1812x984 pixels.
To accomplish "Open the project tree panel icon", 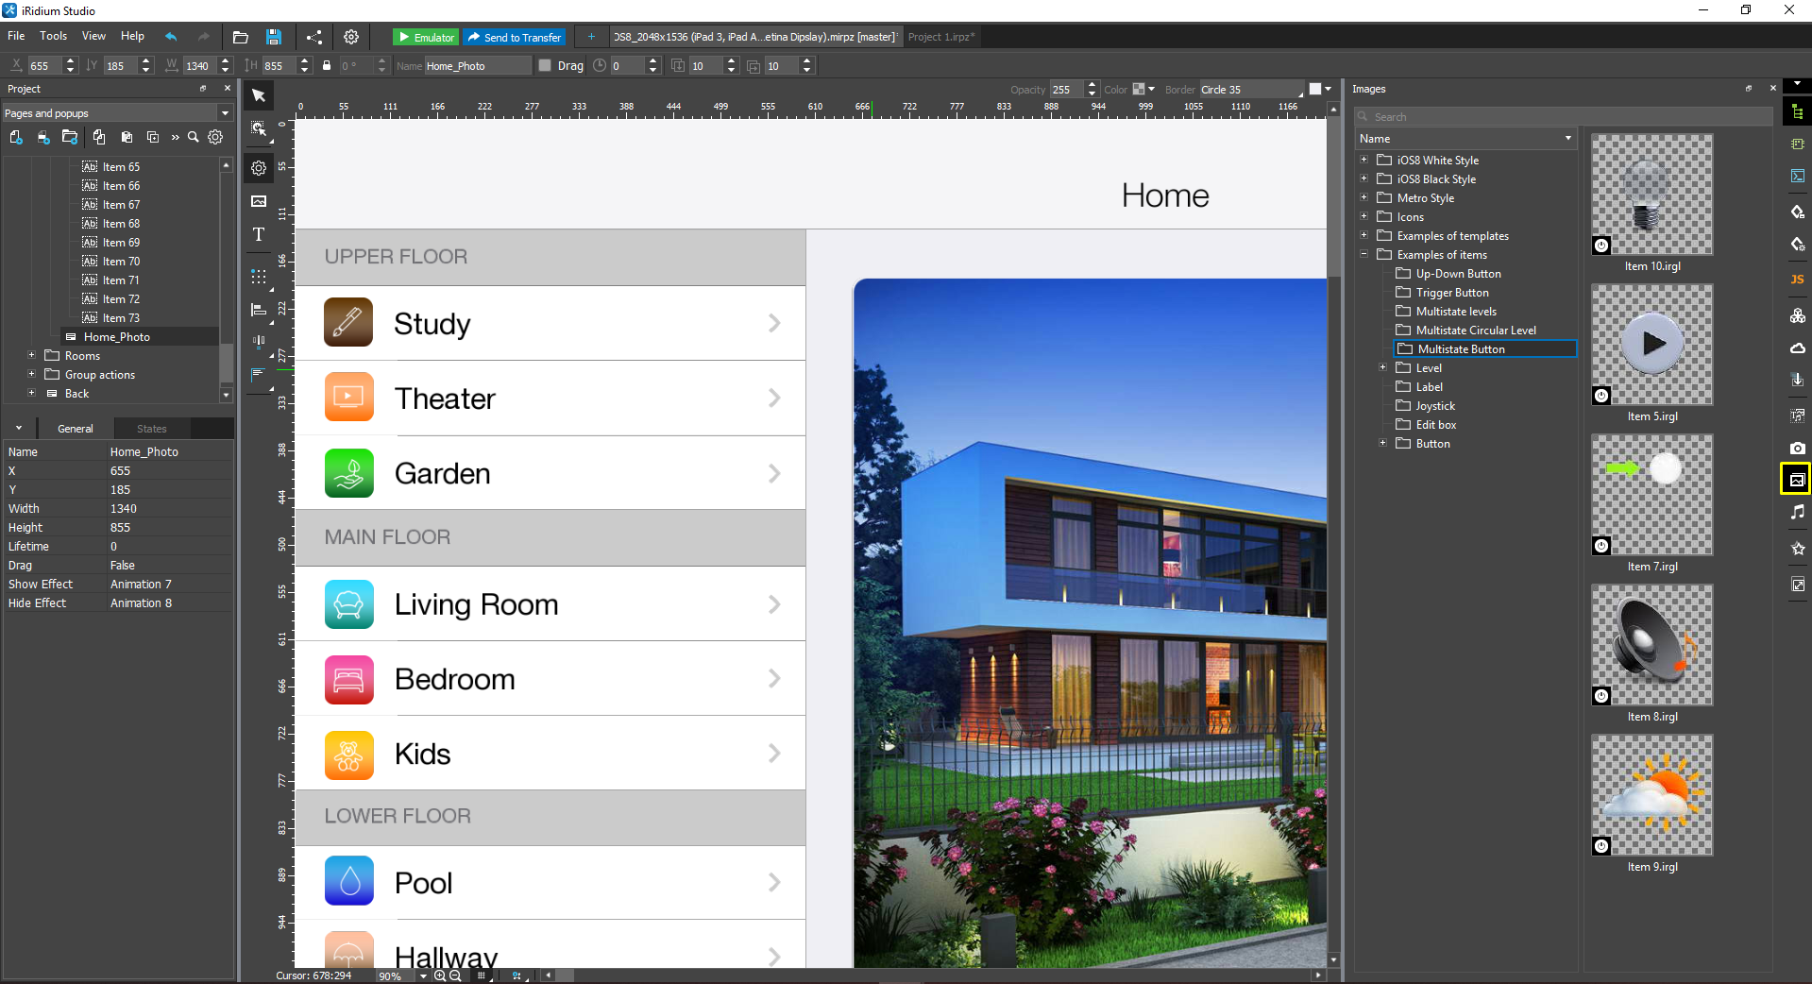I will 1797,110.
